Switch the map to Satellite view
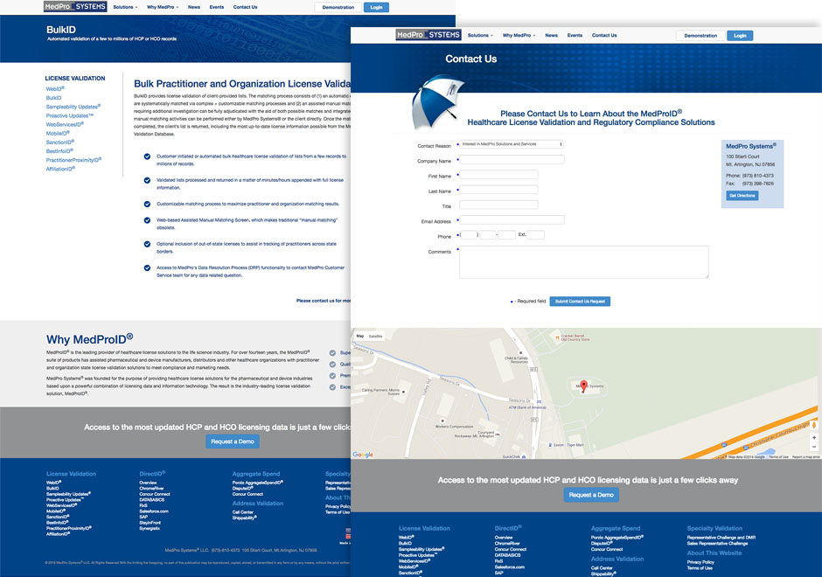 pos(376,336)
